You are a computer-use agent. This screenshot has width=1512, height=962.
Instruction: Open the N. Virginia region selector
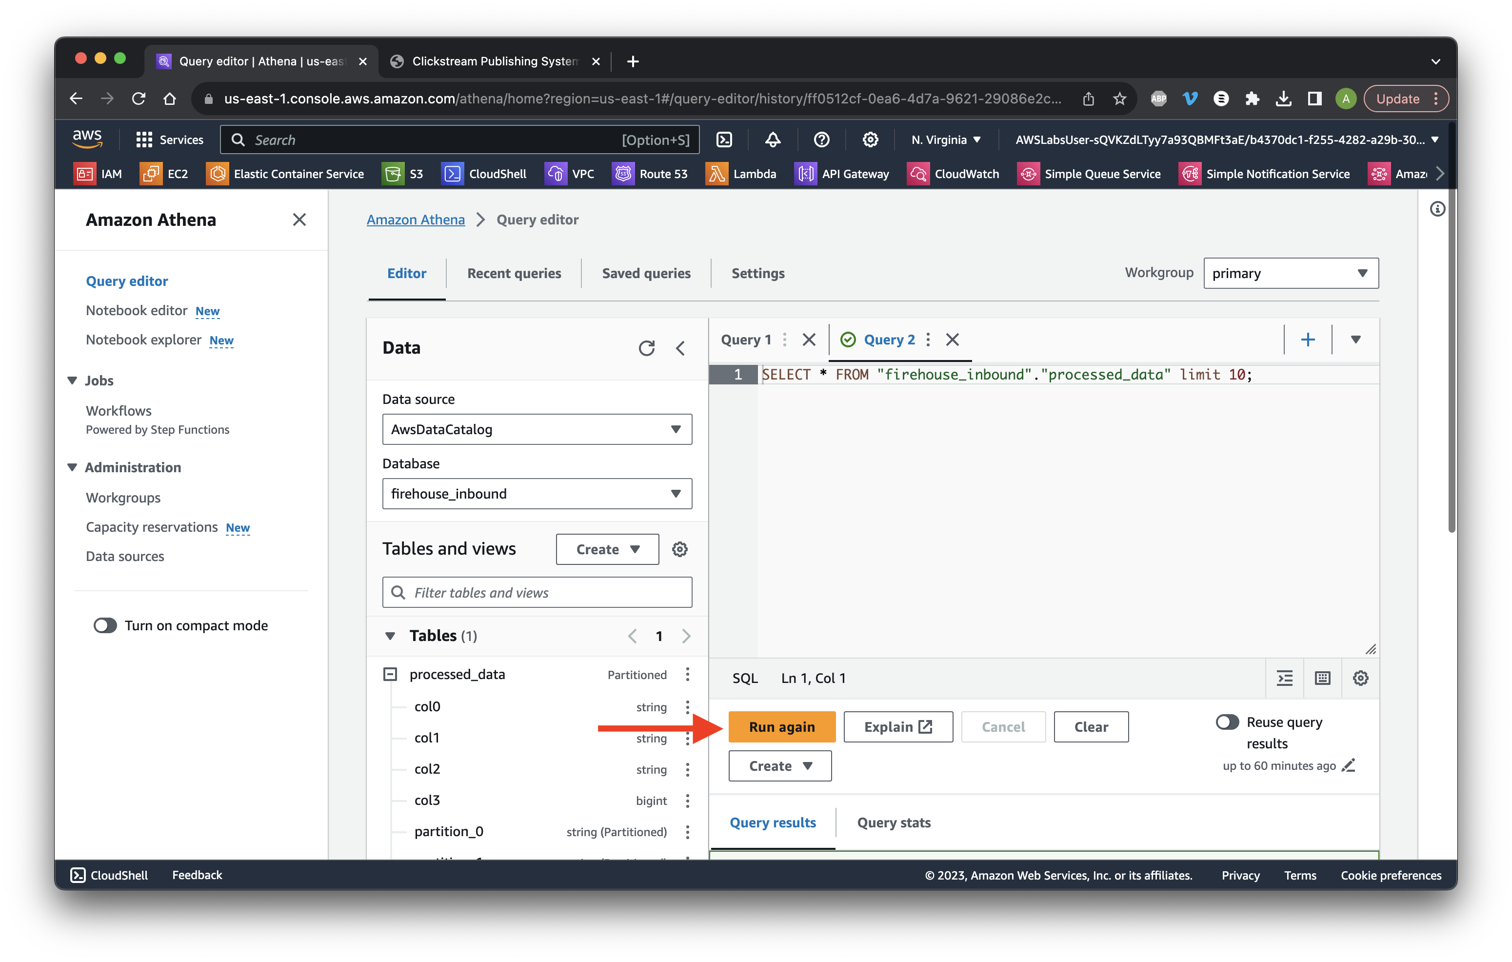pos(946,140)
